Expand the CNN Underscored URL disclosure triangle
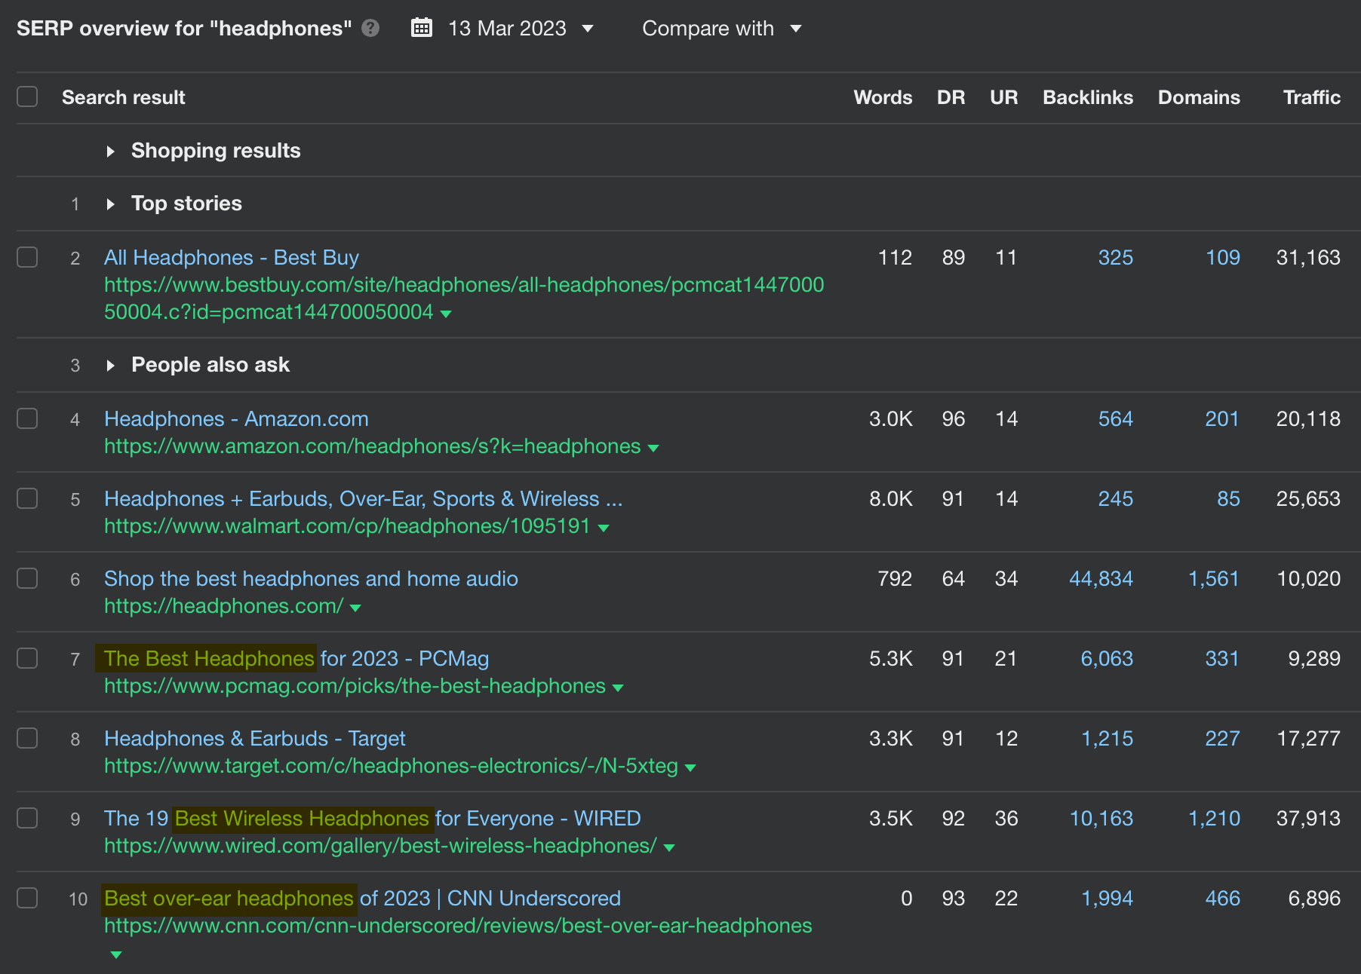The image size is (1361, 974). (x=115, y=954)
